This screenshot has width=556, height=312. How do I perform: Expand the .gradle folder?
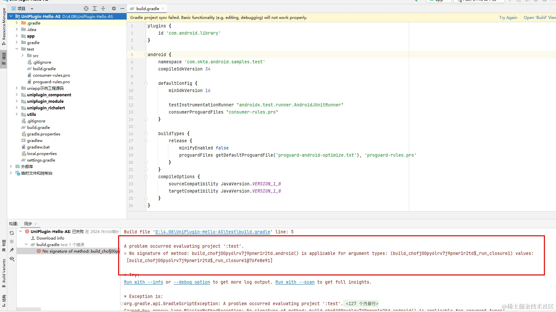(17, 23)
